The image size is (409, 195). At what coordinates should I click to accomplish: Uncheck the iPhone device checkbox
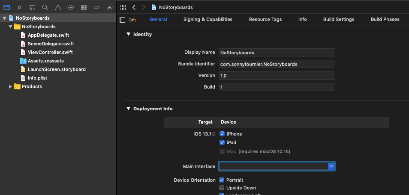(x=222, y=134)
